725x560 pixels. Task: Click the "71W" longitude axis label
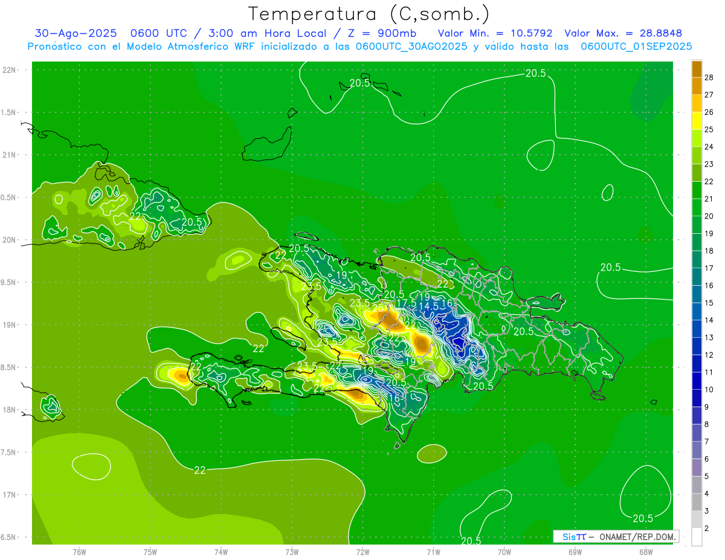click(433, 552)
